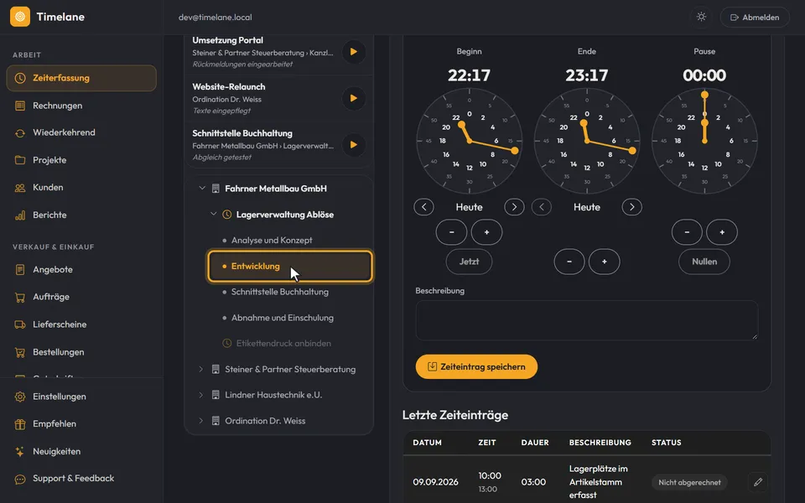Expand Ordination Dr. Weiss
Screen dimensions: 805x503
click(x=200, y=420)
